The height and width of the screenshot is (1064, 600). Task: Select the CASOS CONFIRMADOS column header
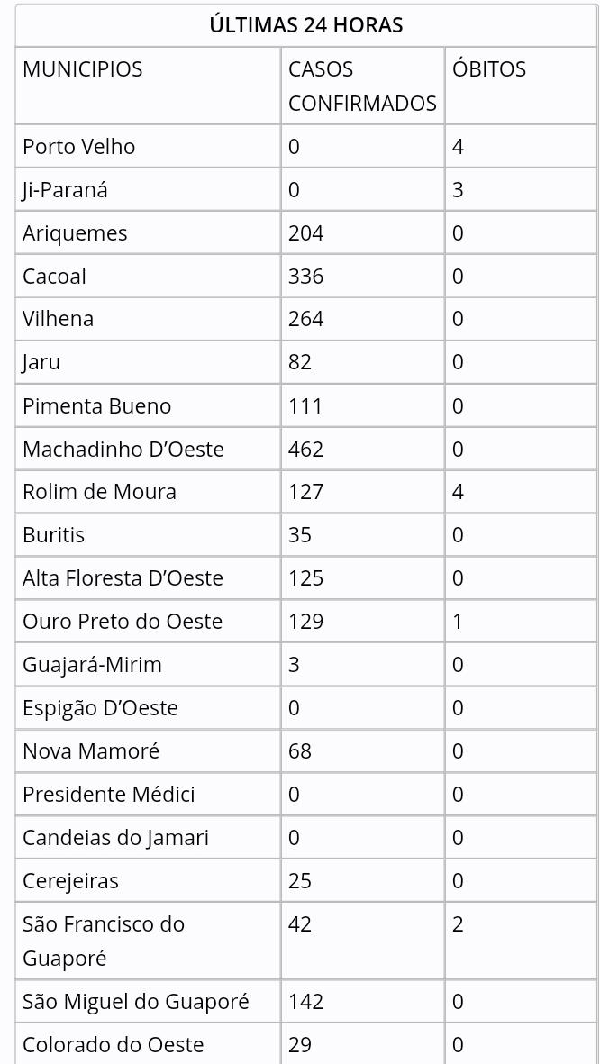click(x=362, y=86)
